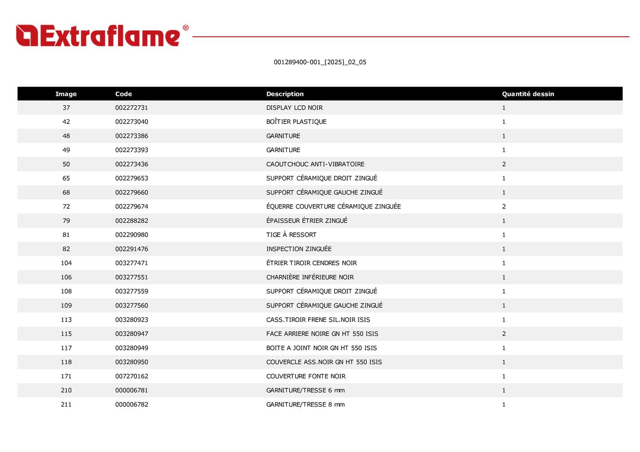Select part code 003280923
This screenshot has height=452, width=640.
[132, 320]
